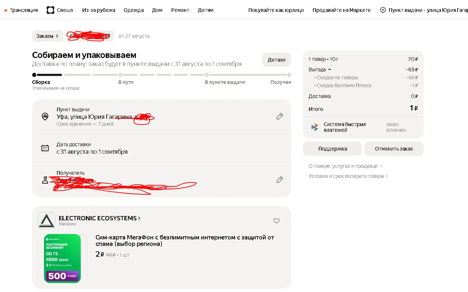Viewport: 468px width, 292px height.
Task: Click the Система быстрых платежей logo
Action: pyautogui.click(x=315, y=127)
